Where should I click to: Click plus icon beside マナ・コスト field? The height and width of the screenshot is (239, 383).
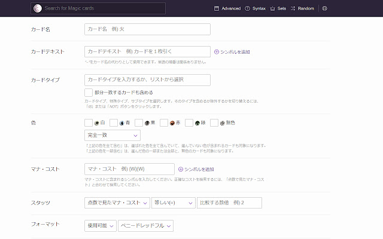click(x=181, y=169)
